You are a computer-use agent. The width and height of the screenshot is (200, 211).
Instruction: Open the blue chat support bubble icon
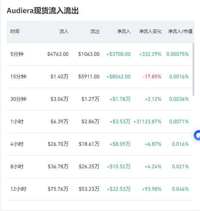[196, 135]
